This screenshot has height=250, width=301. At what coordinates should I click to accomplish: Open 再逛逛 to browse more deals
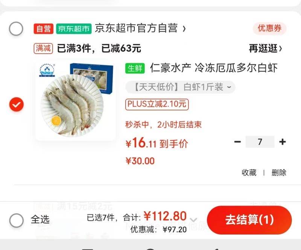coord(266,48)
